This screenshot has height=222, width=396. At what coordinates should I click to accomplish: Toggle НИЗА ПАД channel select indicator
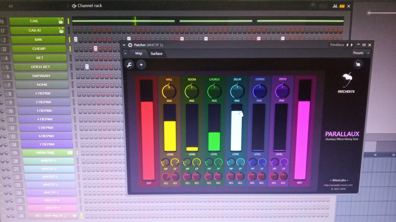77,153
